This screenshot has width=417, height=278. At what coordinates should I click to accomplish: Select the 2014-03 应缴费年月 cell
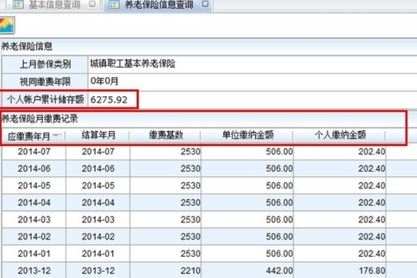point(34,220)
